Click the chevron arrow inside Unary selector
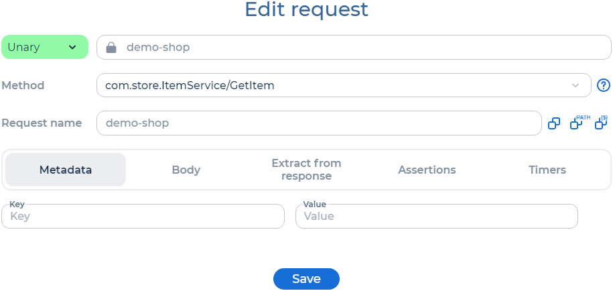 point(72,48)
